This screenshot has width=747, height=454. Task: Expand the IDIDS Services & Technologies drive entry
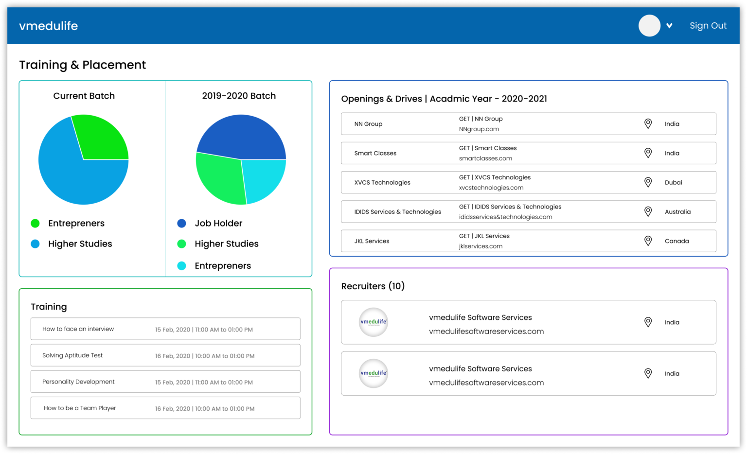click(x=529, y=211)
